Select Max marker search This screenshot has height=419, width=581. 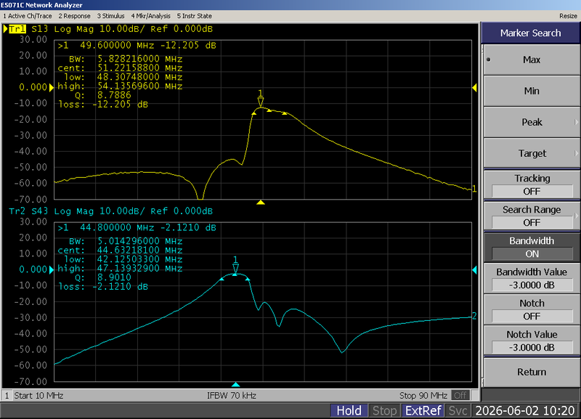[x=532, y=60]
